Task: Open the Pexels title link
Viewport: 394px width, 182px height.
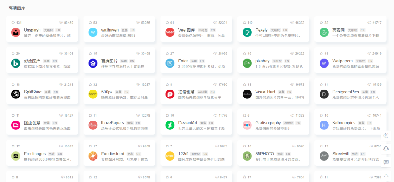Action: pos(262,30)
